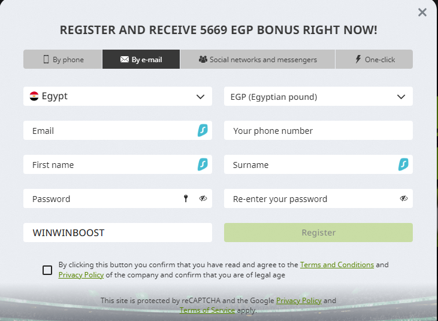Image resolution: width=438 pixels, height=321 pixels.
Task: Open the Egypt country dropdown
Action: point(117,96)
